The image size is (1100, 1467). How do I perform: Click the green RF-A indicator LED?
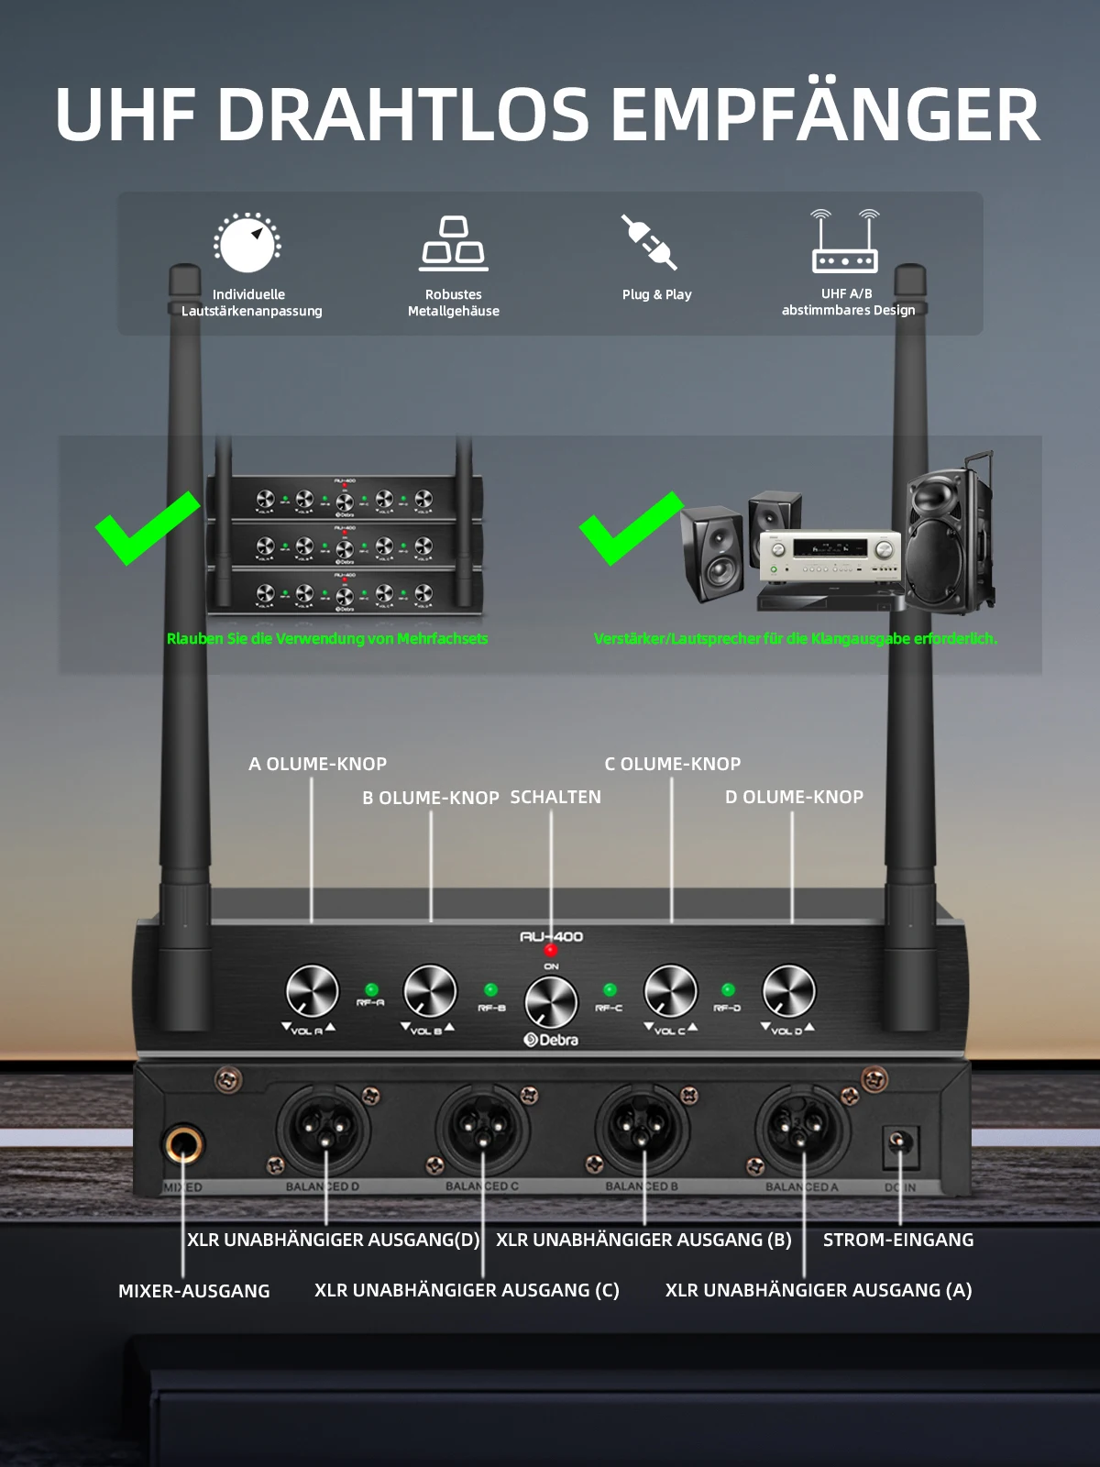point(371,989)
